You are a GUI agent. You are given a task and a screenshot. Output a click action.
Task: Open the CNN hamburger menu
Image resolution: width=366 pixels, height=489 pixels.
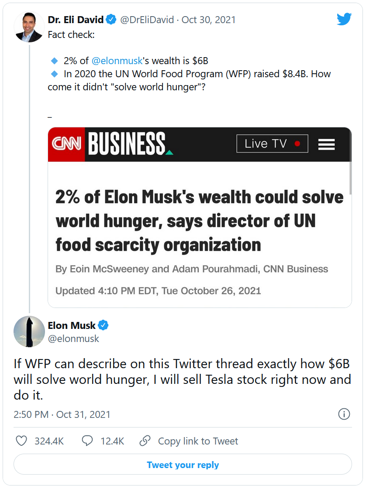326,144
